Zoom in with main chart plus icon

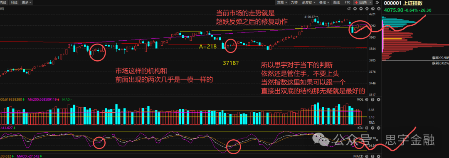(x=355, y=9)
